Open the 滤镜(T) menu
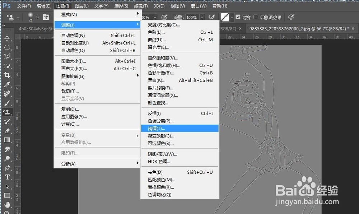 coord(141,6)
